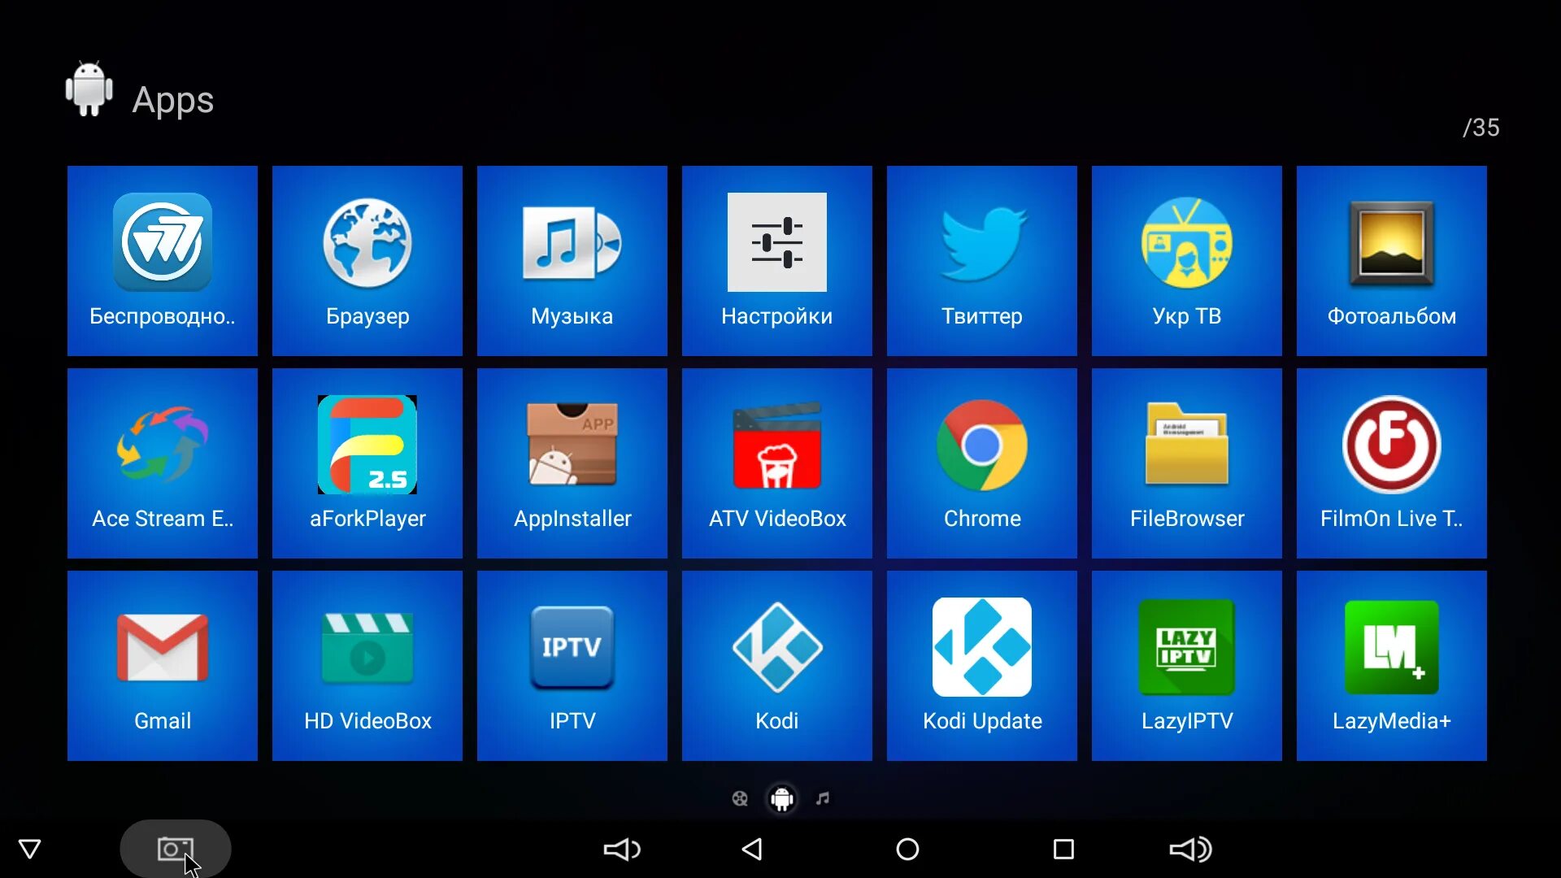Open Kodi media center app
Image resolution: width=1561 pixels, height=878 pixels.
pos(777,666)
